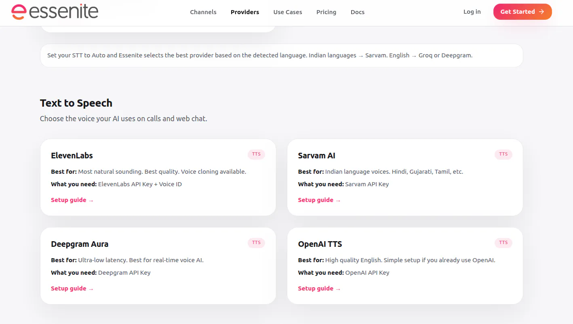Open the Channels menu item
Image resolution: width=573 pixels, height=324 pixels.
tap(203, 12)
